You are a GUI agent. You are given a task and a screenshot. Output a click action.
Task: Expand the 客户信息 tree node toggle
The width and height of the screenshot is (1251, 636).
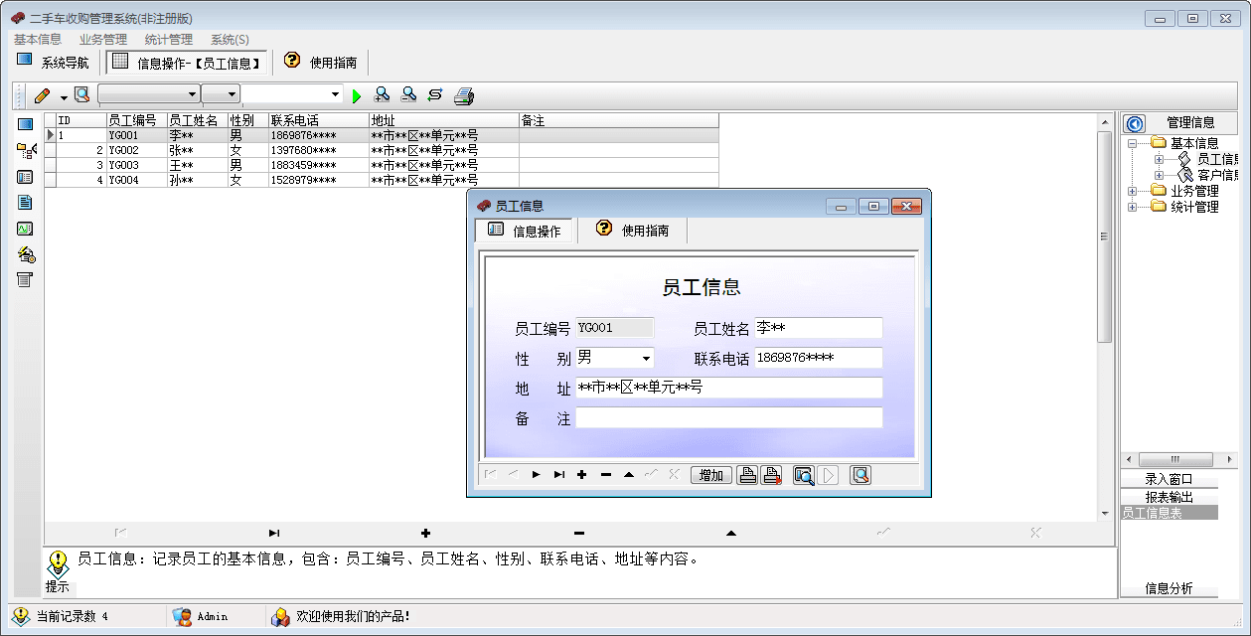1160,175
